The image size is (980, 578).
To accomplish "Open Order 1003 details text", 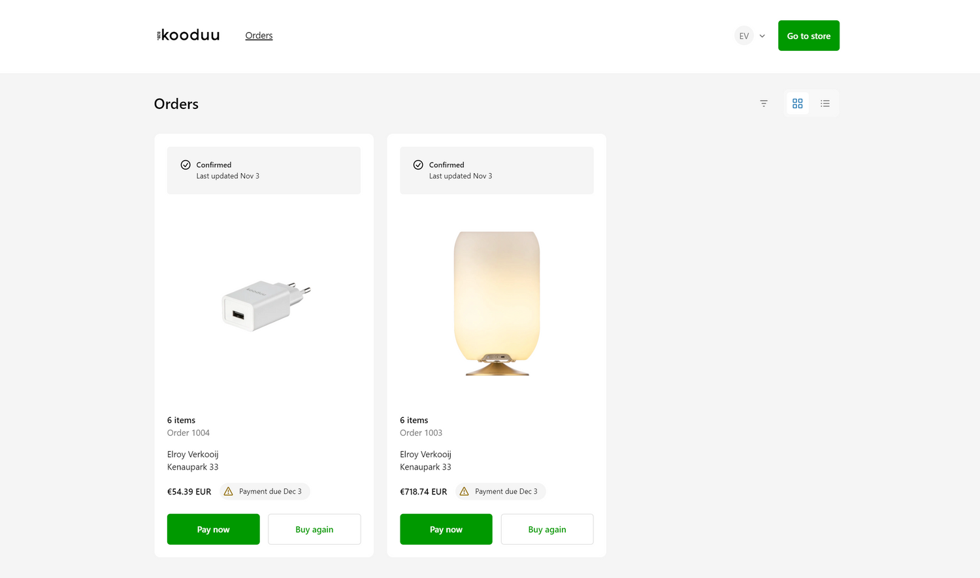I will [x=421, y=432].
